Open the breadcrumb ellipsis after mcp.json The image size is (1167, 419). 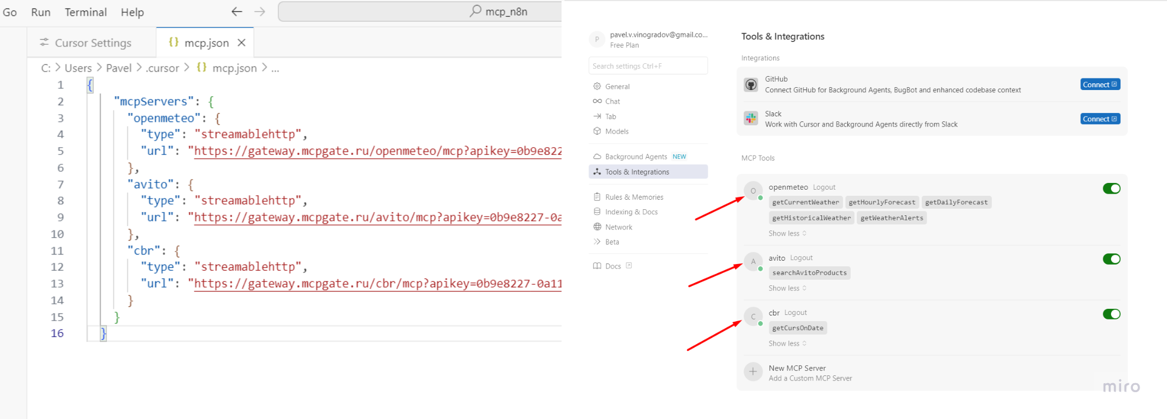point(275,68)
